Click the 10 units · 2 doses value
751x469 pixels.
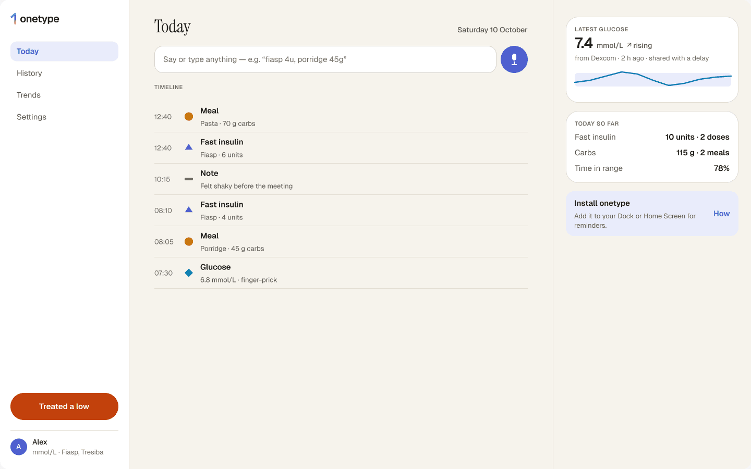(697, 137)
